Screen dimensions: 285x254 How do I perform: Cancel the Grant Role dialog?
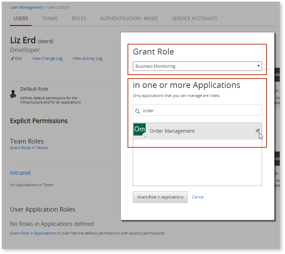pos(197,197)
